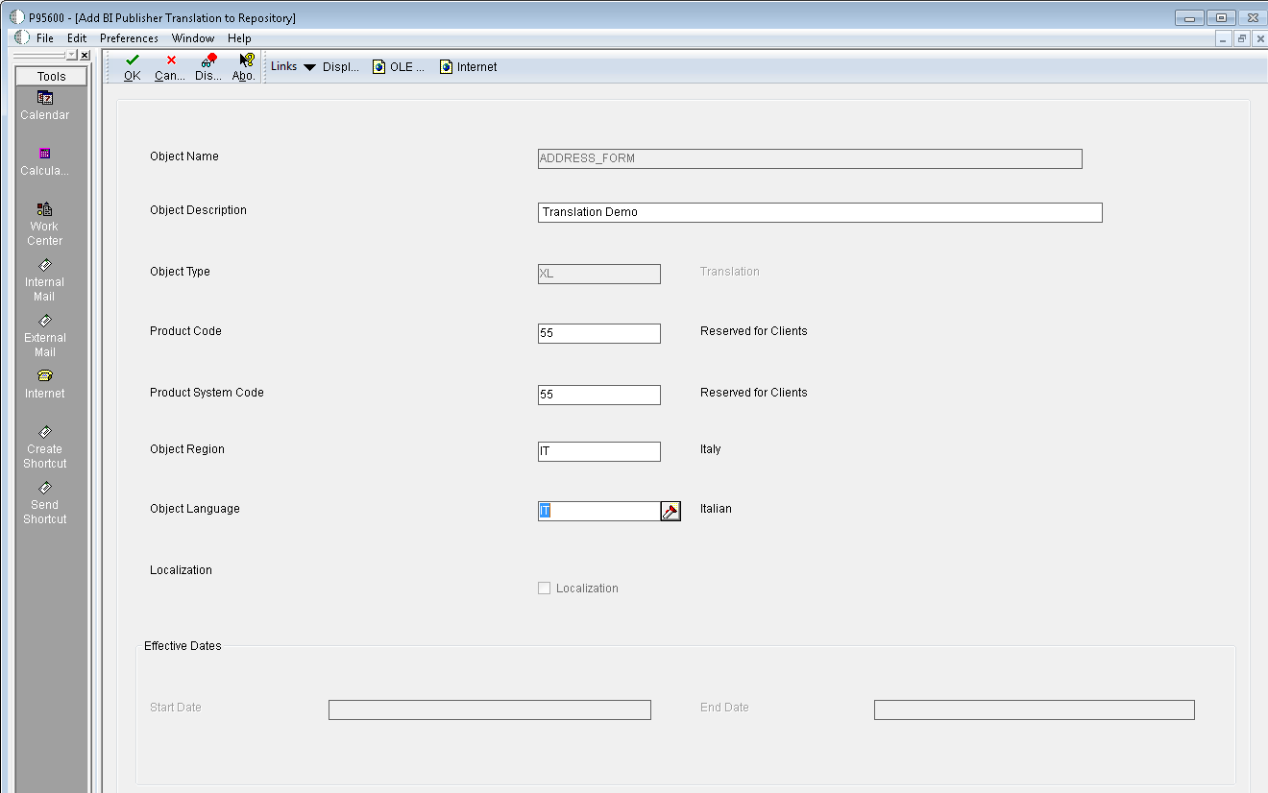Click Reserved for Clients beside Product System Code

tap(754, 393)
